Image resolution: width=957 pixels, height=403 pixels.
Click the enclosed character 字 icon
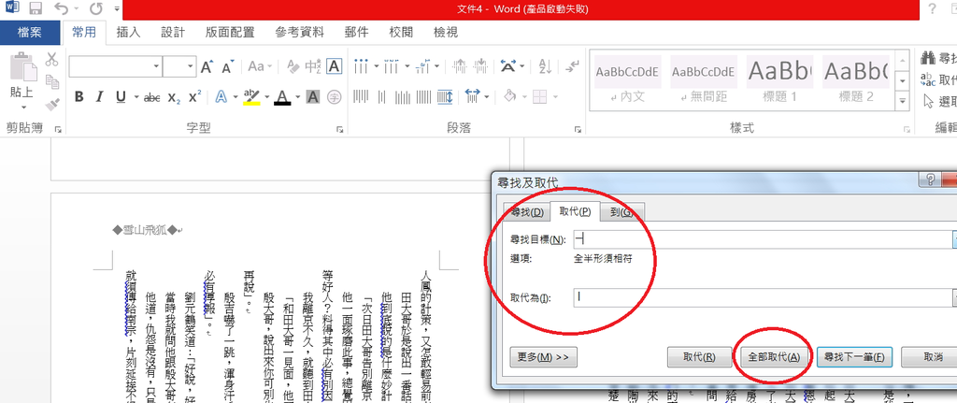tap(334, 96)
